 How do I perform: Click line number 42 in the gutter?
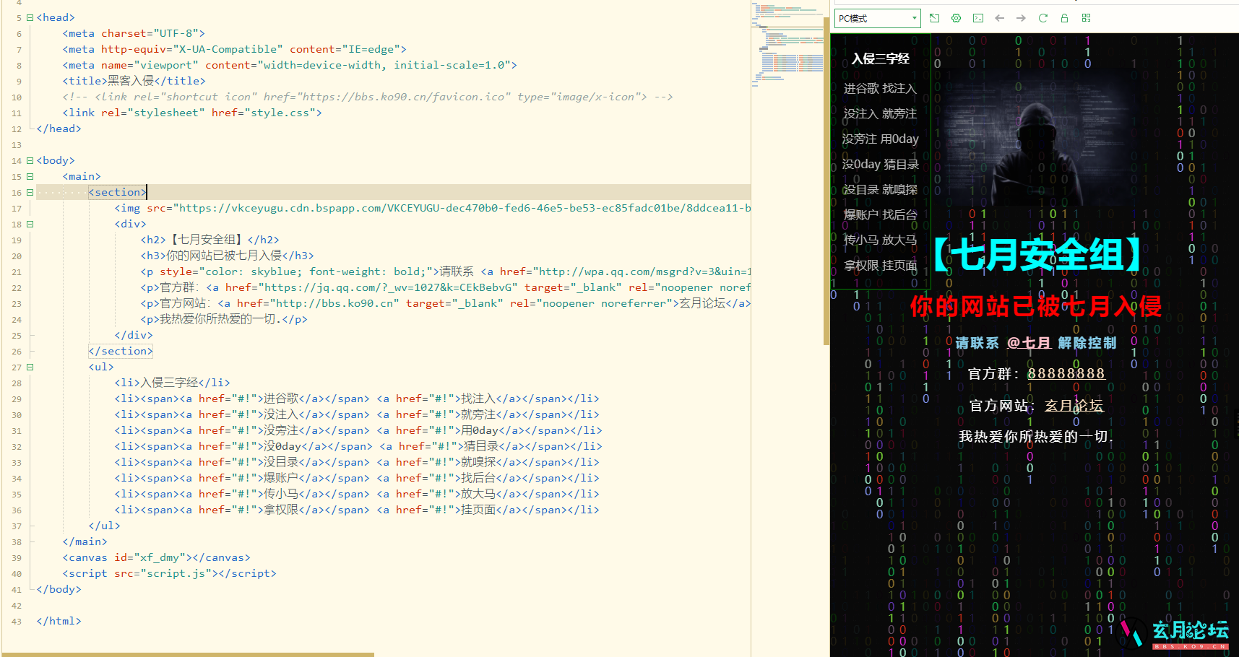(x=17, y=605)
